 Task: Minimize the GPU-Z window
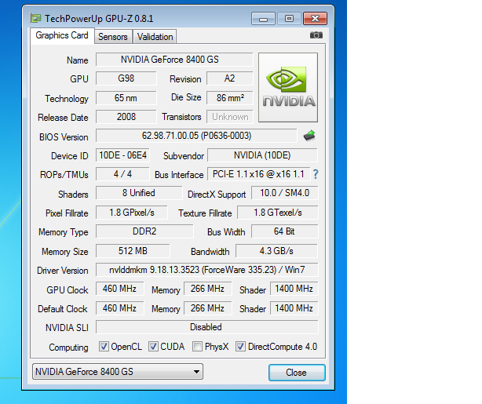click(263, 19)
